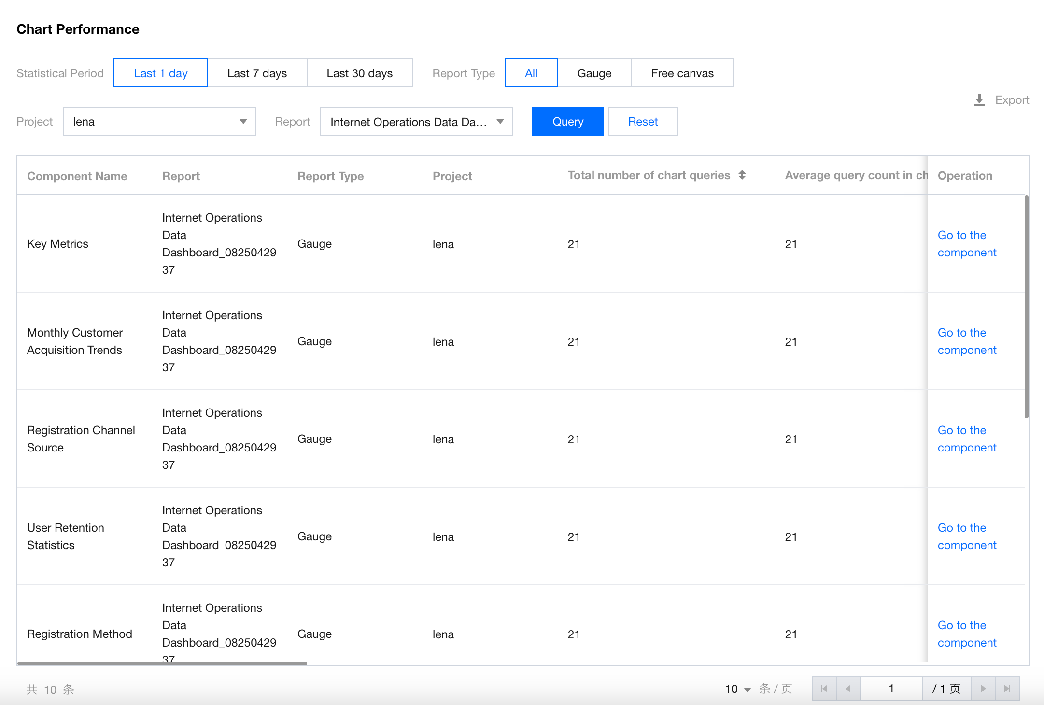Filter report type by Gauge
1044x705 pixels.
pos(594,73)
